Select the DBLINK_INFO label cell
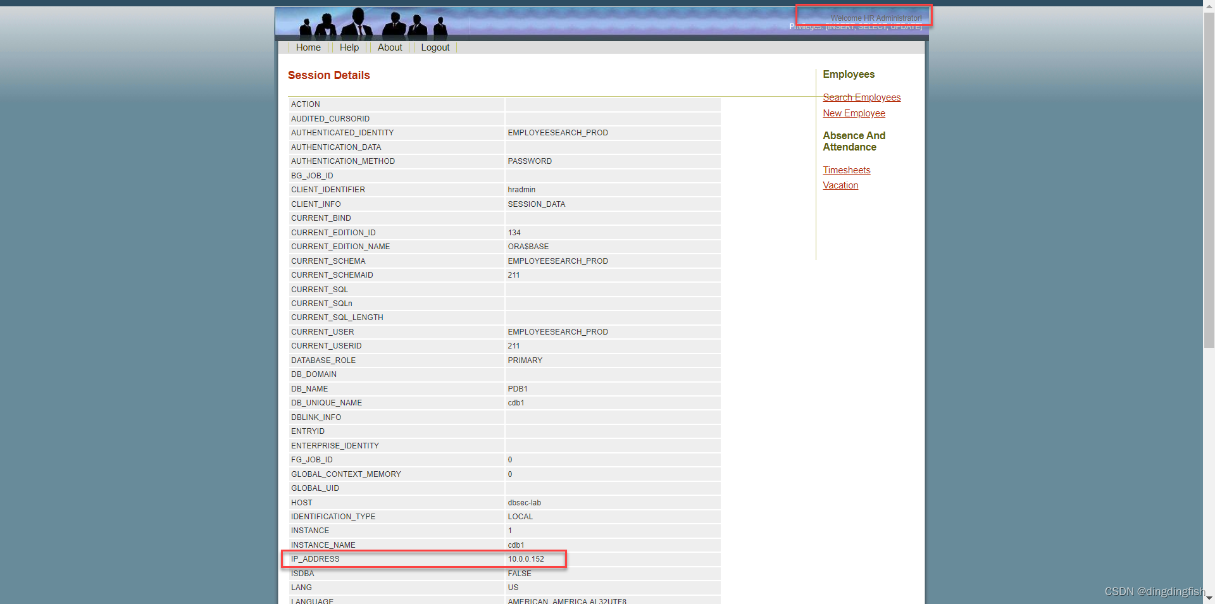The width and height of the screenshot is (1215, 604). [x=396, y=417]
